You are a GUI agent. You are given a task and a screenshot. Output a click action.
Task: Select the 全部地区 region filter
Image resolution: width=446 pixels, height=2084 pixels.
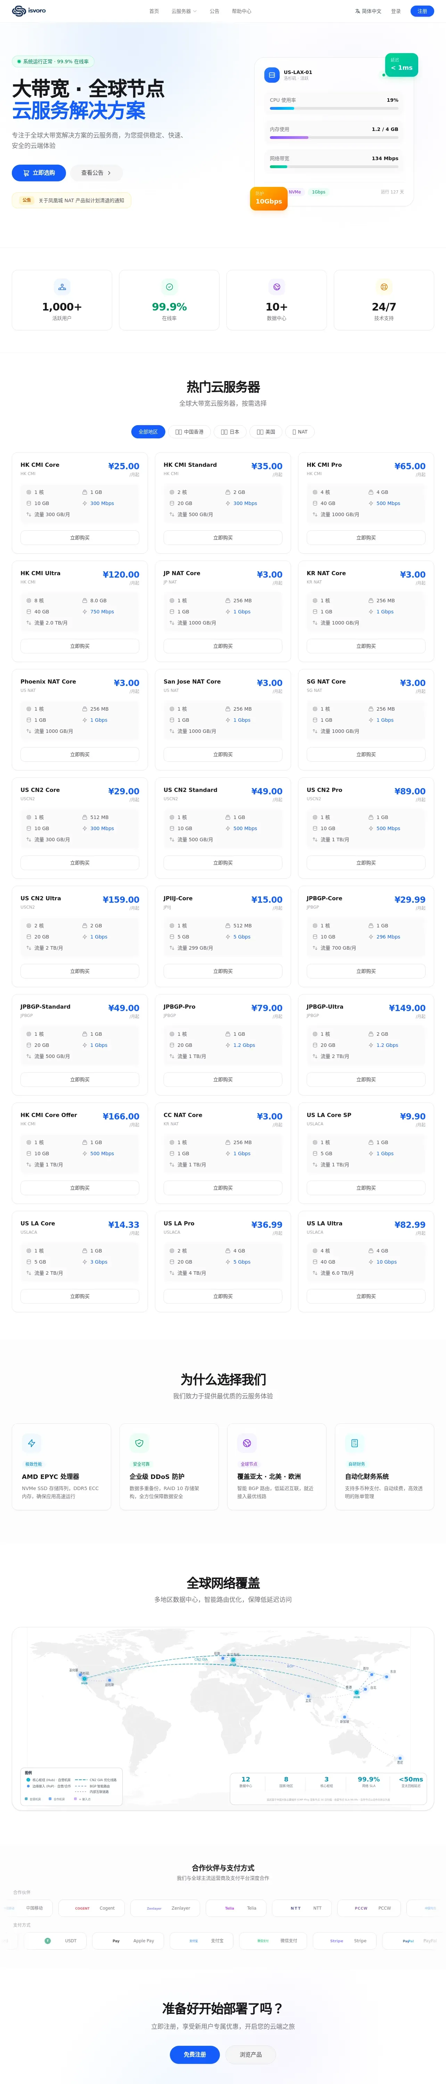click(x=148, y=431)
